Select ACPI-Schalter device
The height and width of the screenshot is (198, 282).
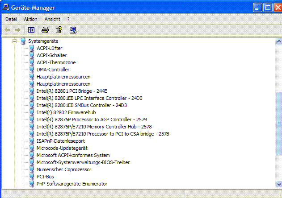(51, 55)
